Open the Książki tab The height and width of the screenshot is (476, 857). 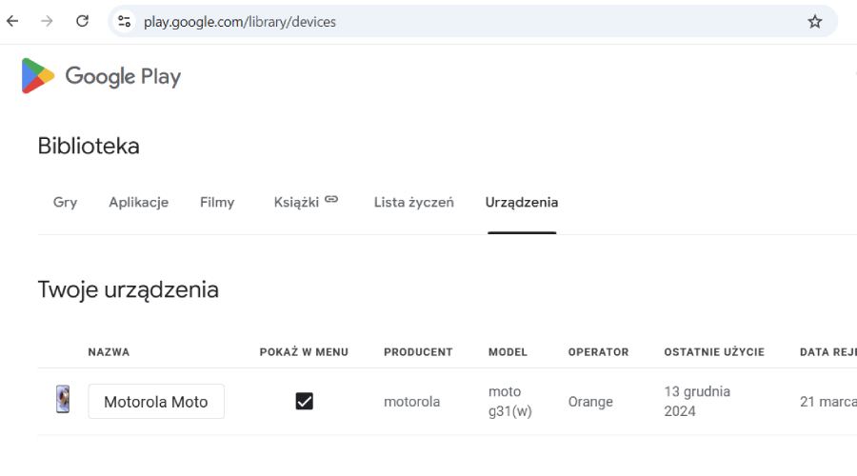[296, 202]
